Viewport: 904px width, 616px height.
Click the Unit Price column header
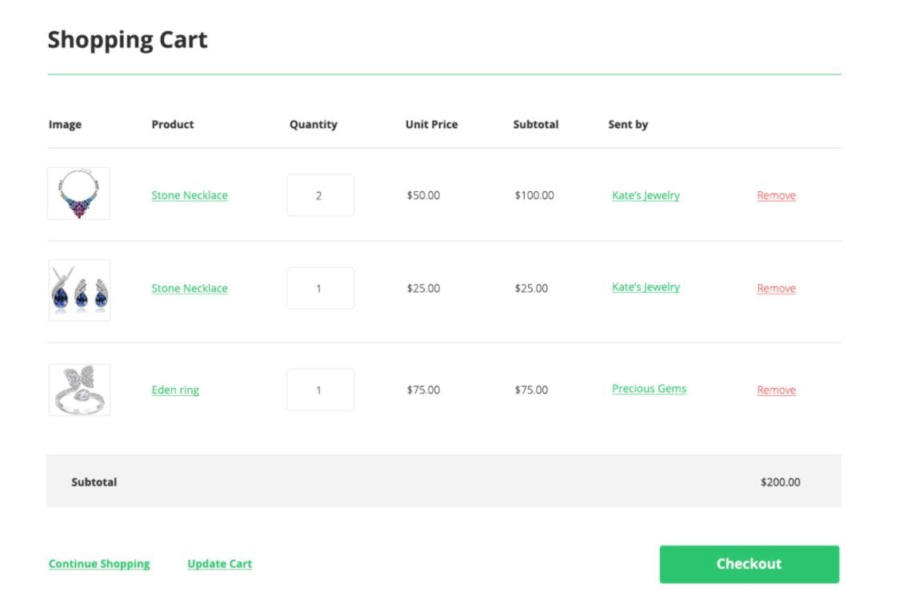[x=431, y=124]
